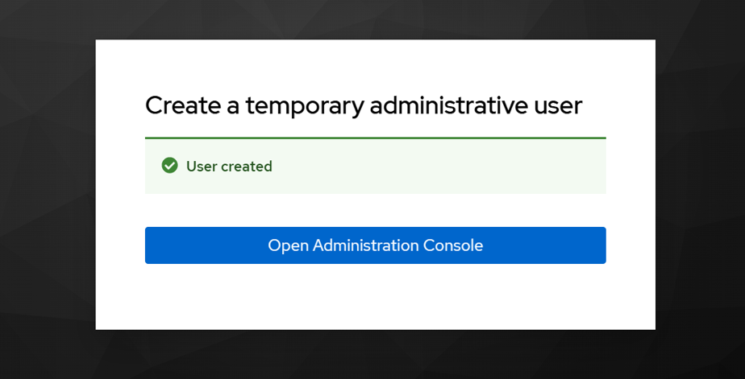Click the Open Administration Console button
This screenshot has width=745, height=379.
pyautogui.click(x=375, y=245)
